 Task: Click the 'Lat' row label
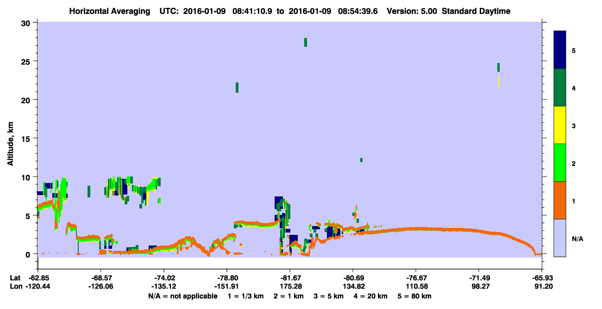tap(15, 278)
